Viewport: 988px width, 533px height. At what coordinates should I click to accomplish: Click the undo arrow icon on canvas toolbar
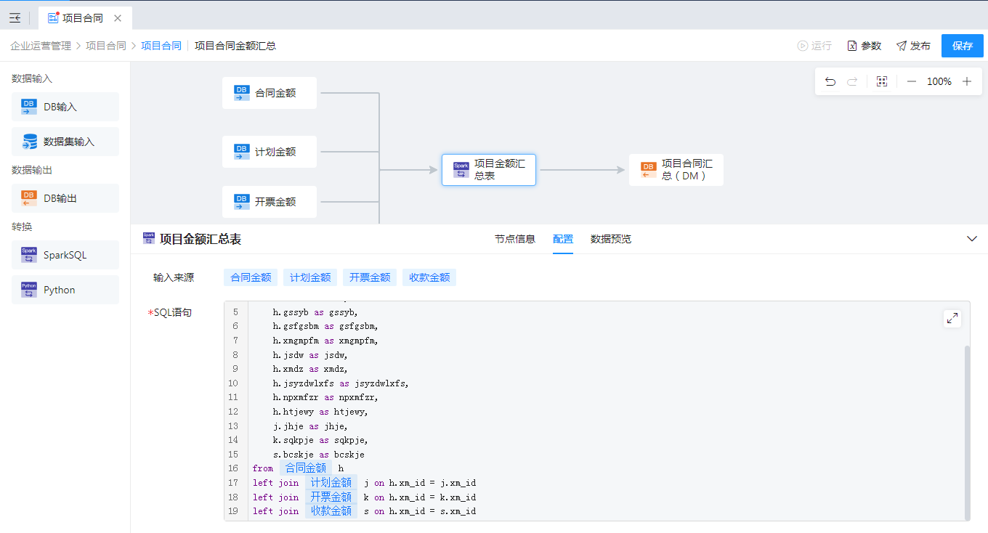click(x=830, y=82)
